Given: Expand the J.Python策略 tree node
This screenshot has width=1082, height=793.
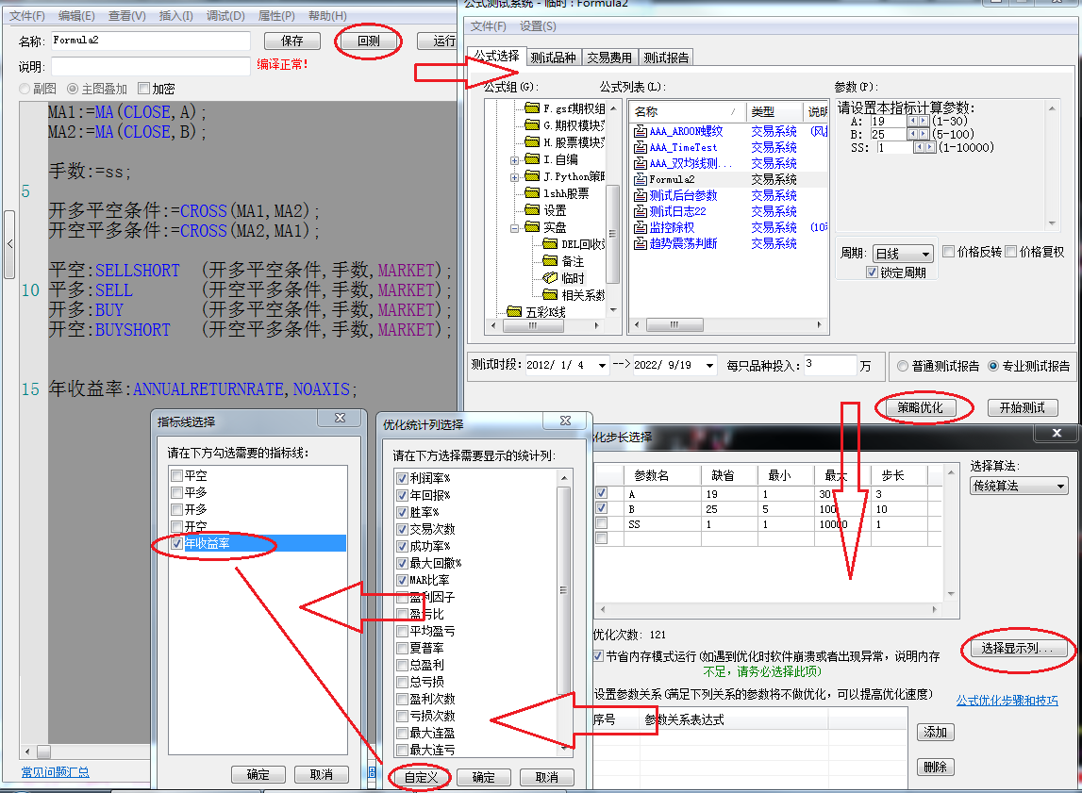Looking at the screenshot, I should pos(515,177).
